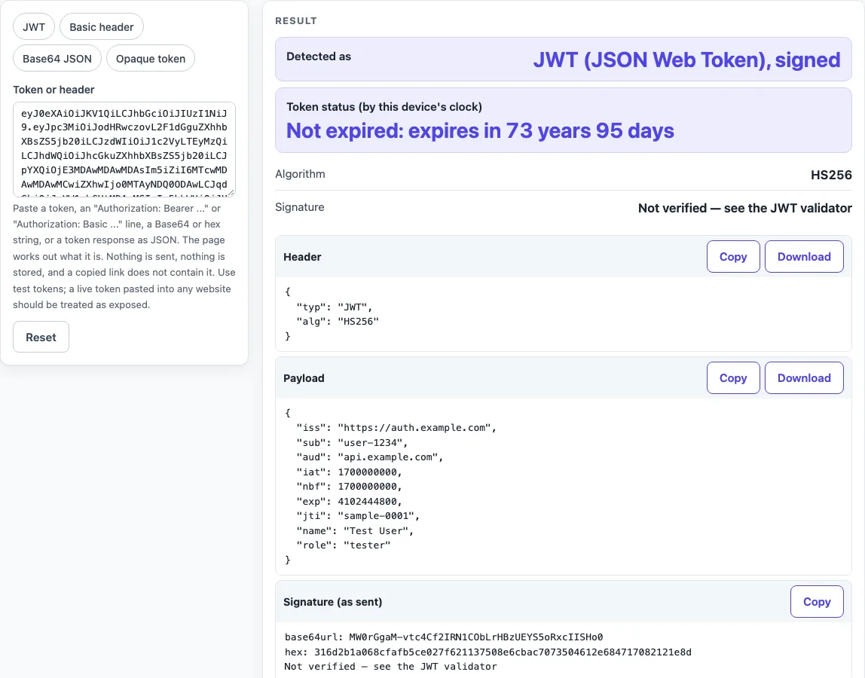Click the "sub": "user-1234" line

coord(352,442)
